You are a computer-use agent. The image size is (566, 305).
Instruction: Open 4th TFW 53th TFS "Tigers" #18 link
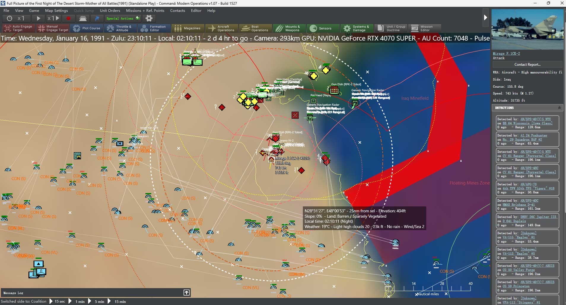click(x=528, y=188)
